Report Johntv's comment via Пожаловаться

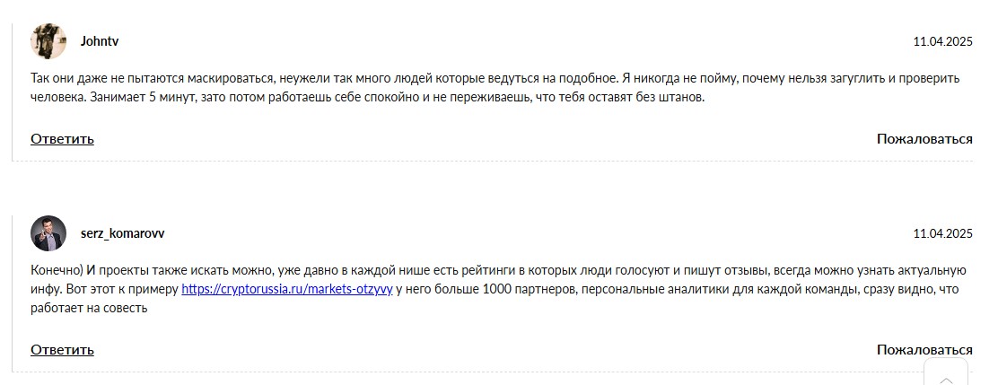pyautogui.click(x=924, y=139)
